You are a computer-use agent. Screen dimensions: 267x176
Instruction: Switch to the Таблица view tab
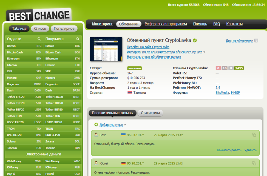tap(19, 29)
